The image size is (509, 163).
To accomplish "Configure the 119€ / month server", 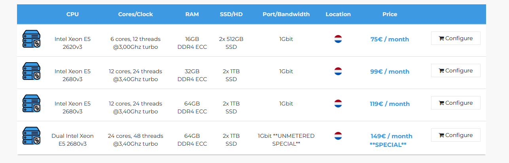I will (456, 103).
